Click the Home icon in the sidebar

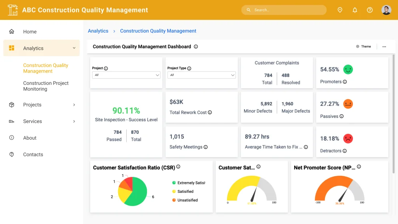[12, 31]
